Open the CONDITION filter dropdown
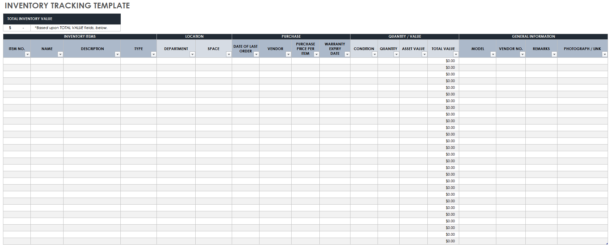 (x=375, y=54)
